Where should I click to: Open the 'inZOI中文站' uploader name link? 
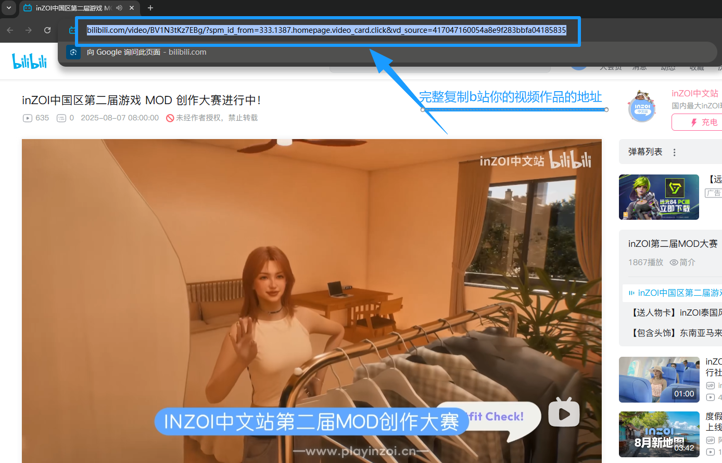695,94
